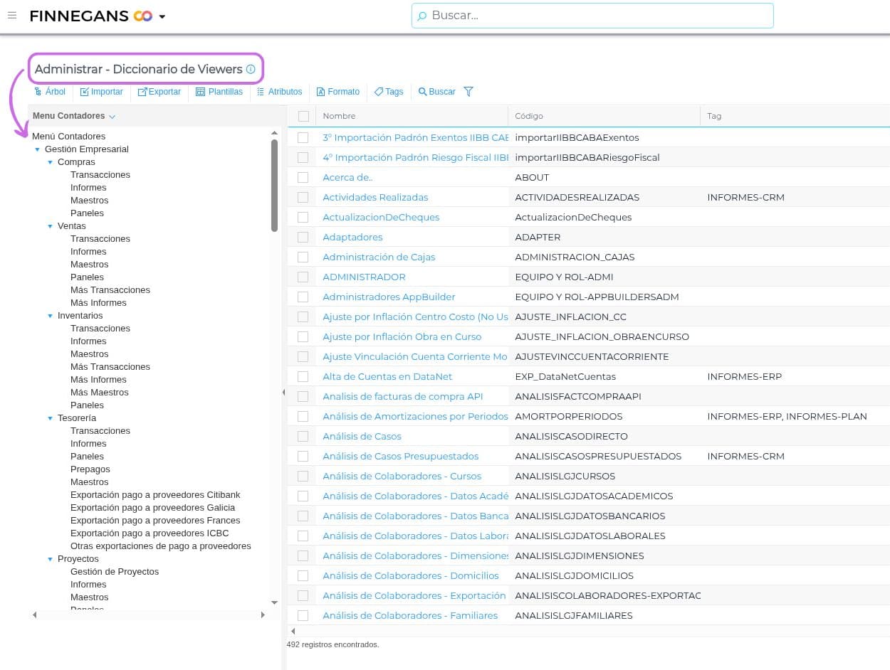The width and height of the screenshot is (890, 670).
Task: Click the Atributos toolbar item
Action: [x=279, y=92]
